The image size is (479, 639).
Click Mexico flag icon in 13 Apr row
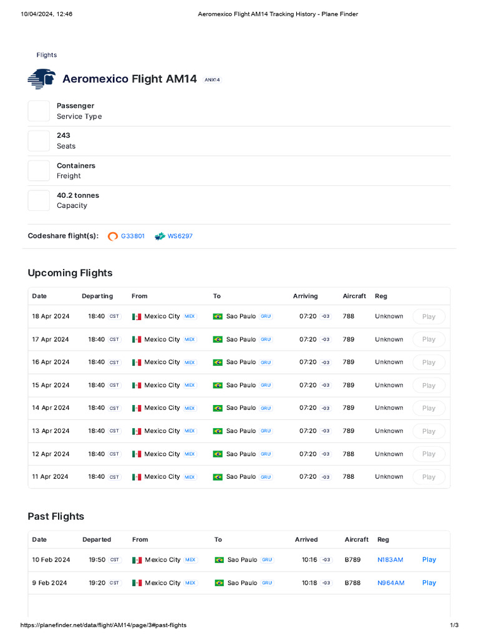coord(137,431)
